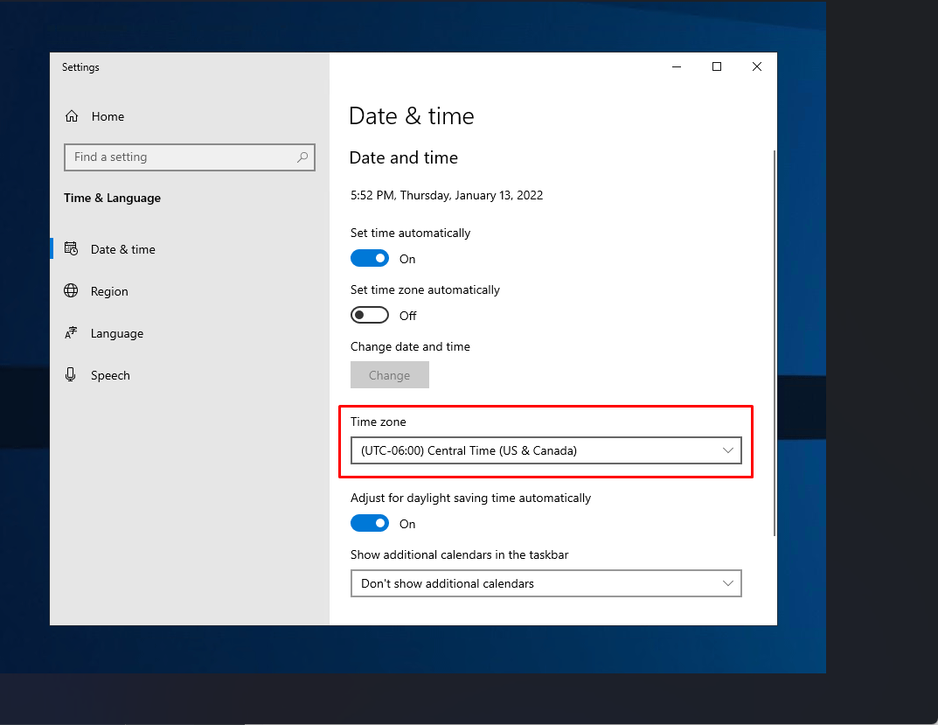Go to Settings Home

point(190,116)
